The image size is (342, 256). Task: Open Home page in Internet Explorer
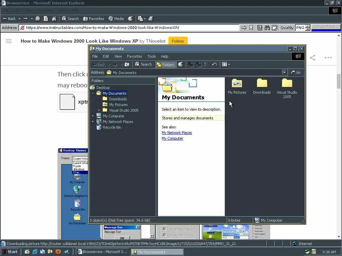tap(54, 19)
